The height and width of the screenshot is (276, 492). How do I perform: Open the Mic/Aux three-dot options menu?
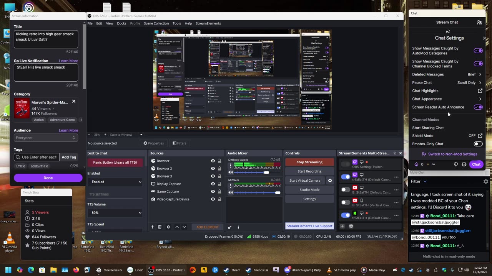[x=231, y=186]
